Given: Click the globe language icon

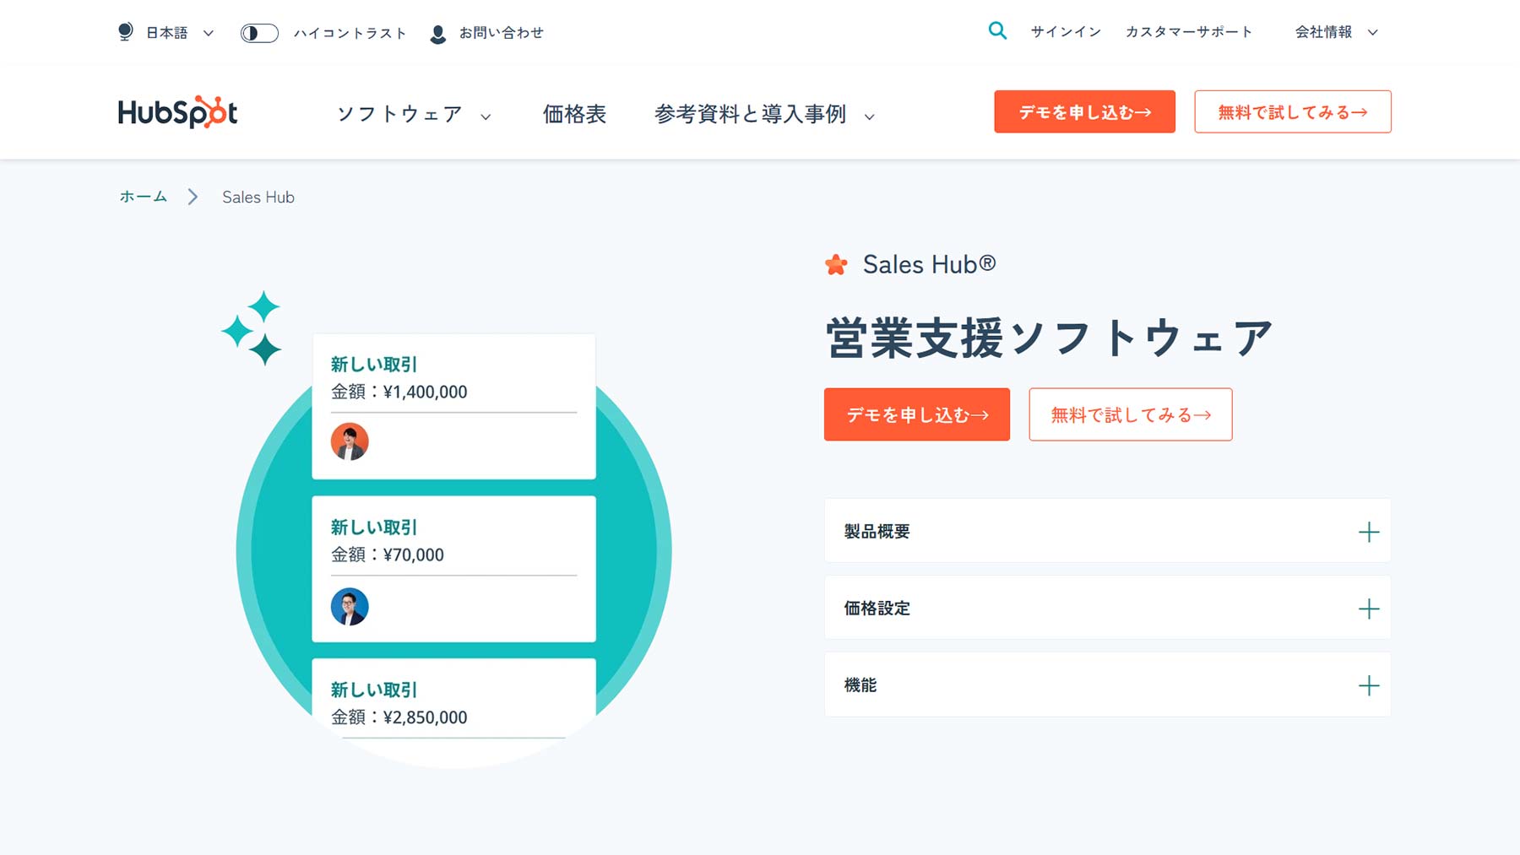Looking at the screenshot, I should 125,32.
